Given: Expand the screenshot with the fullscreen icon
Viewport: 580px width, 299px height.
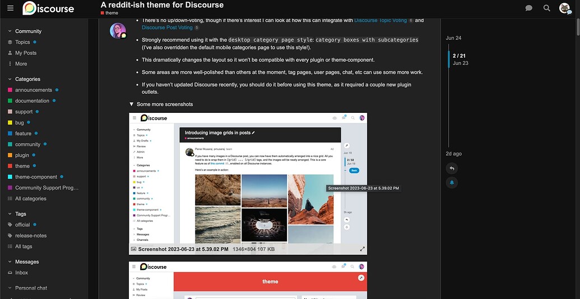Looking at the screenshot, I should coord(362,249).
